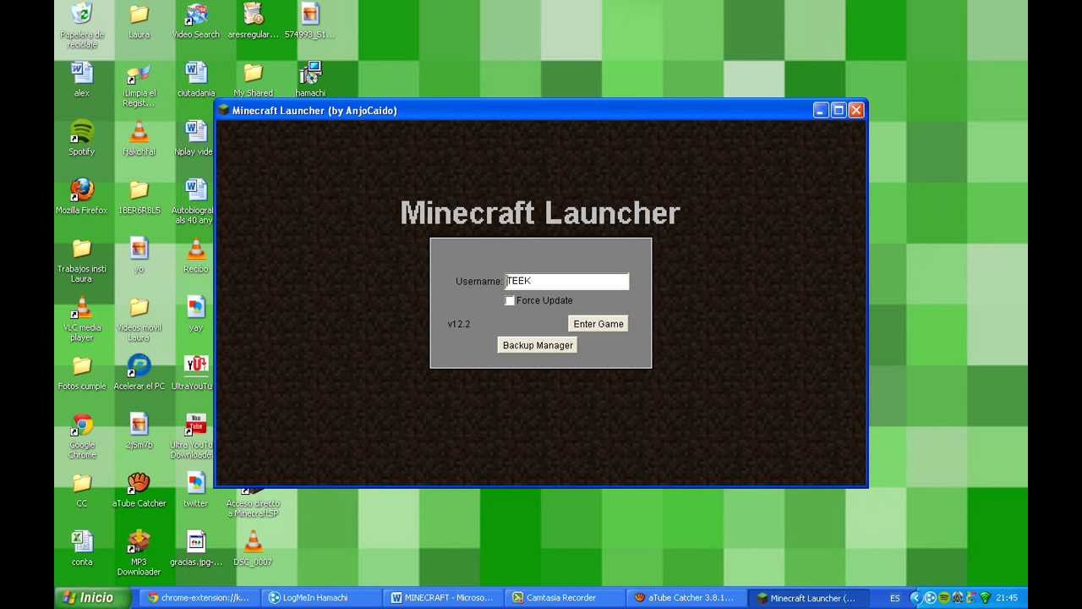Select the yay file icon
Screen dimensions: 1082x609
point(195,314)
